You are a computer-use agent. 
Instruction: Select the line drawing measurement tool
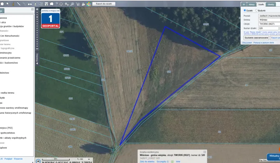(x=19, y=4)
